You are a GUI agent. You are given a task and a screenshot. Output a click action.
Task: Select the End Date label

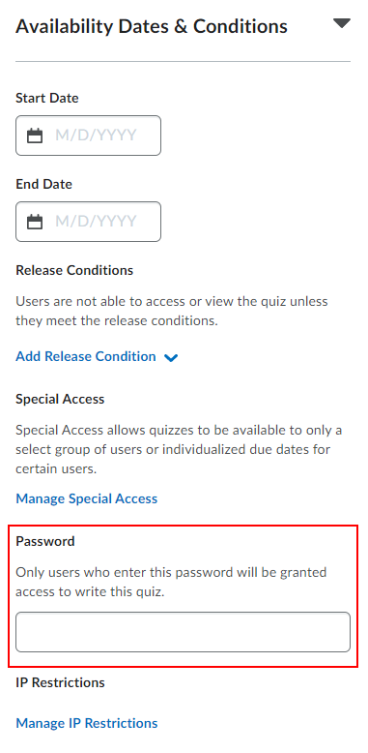[x=44, y=185]
